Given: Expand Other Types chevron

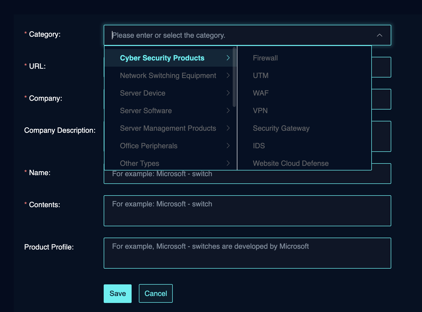Looking at the screenshot, I should tap(228, 163).
